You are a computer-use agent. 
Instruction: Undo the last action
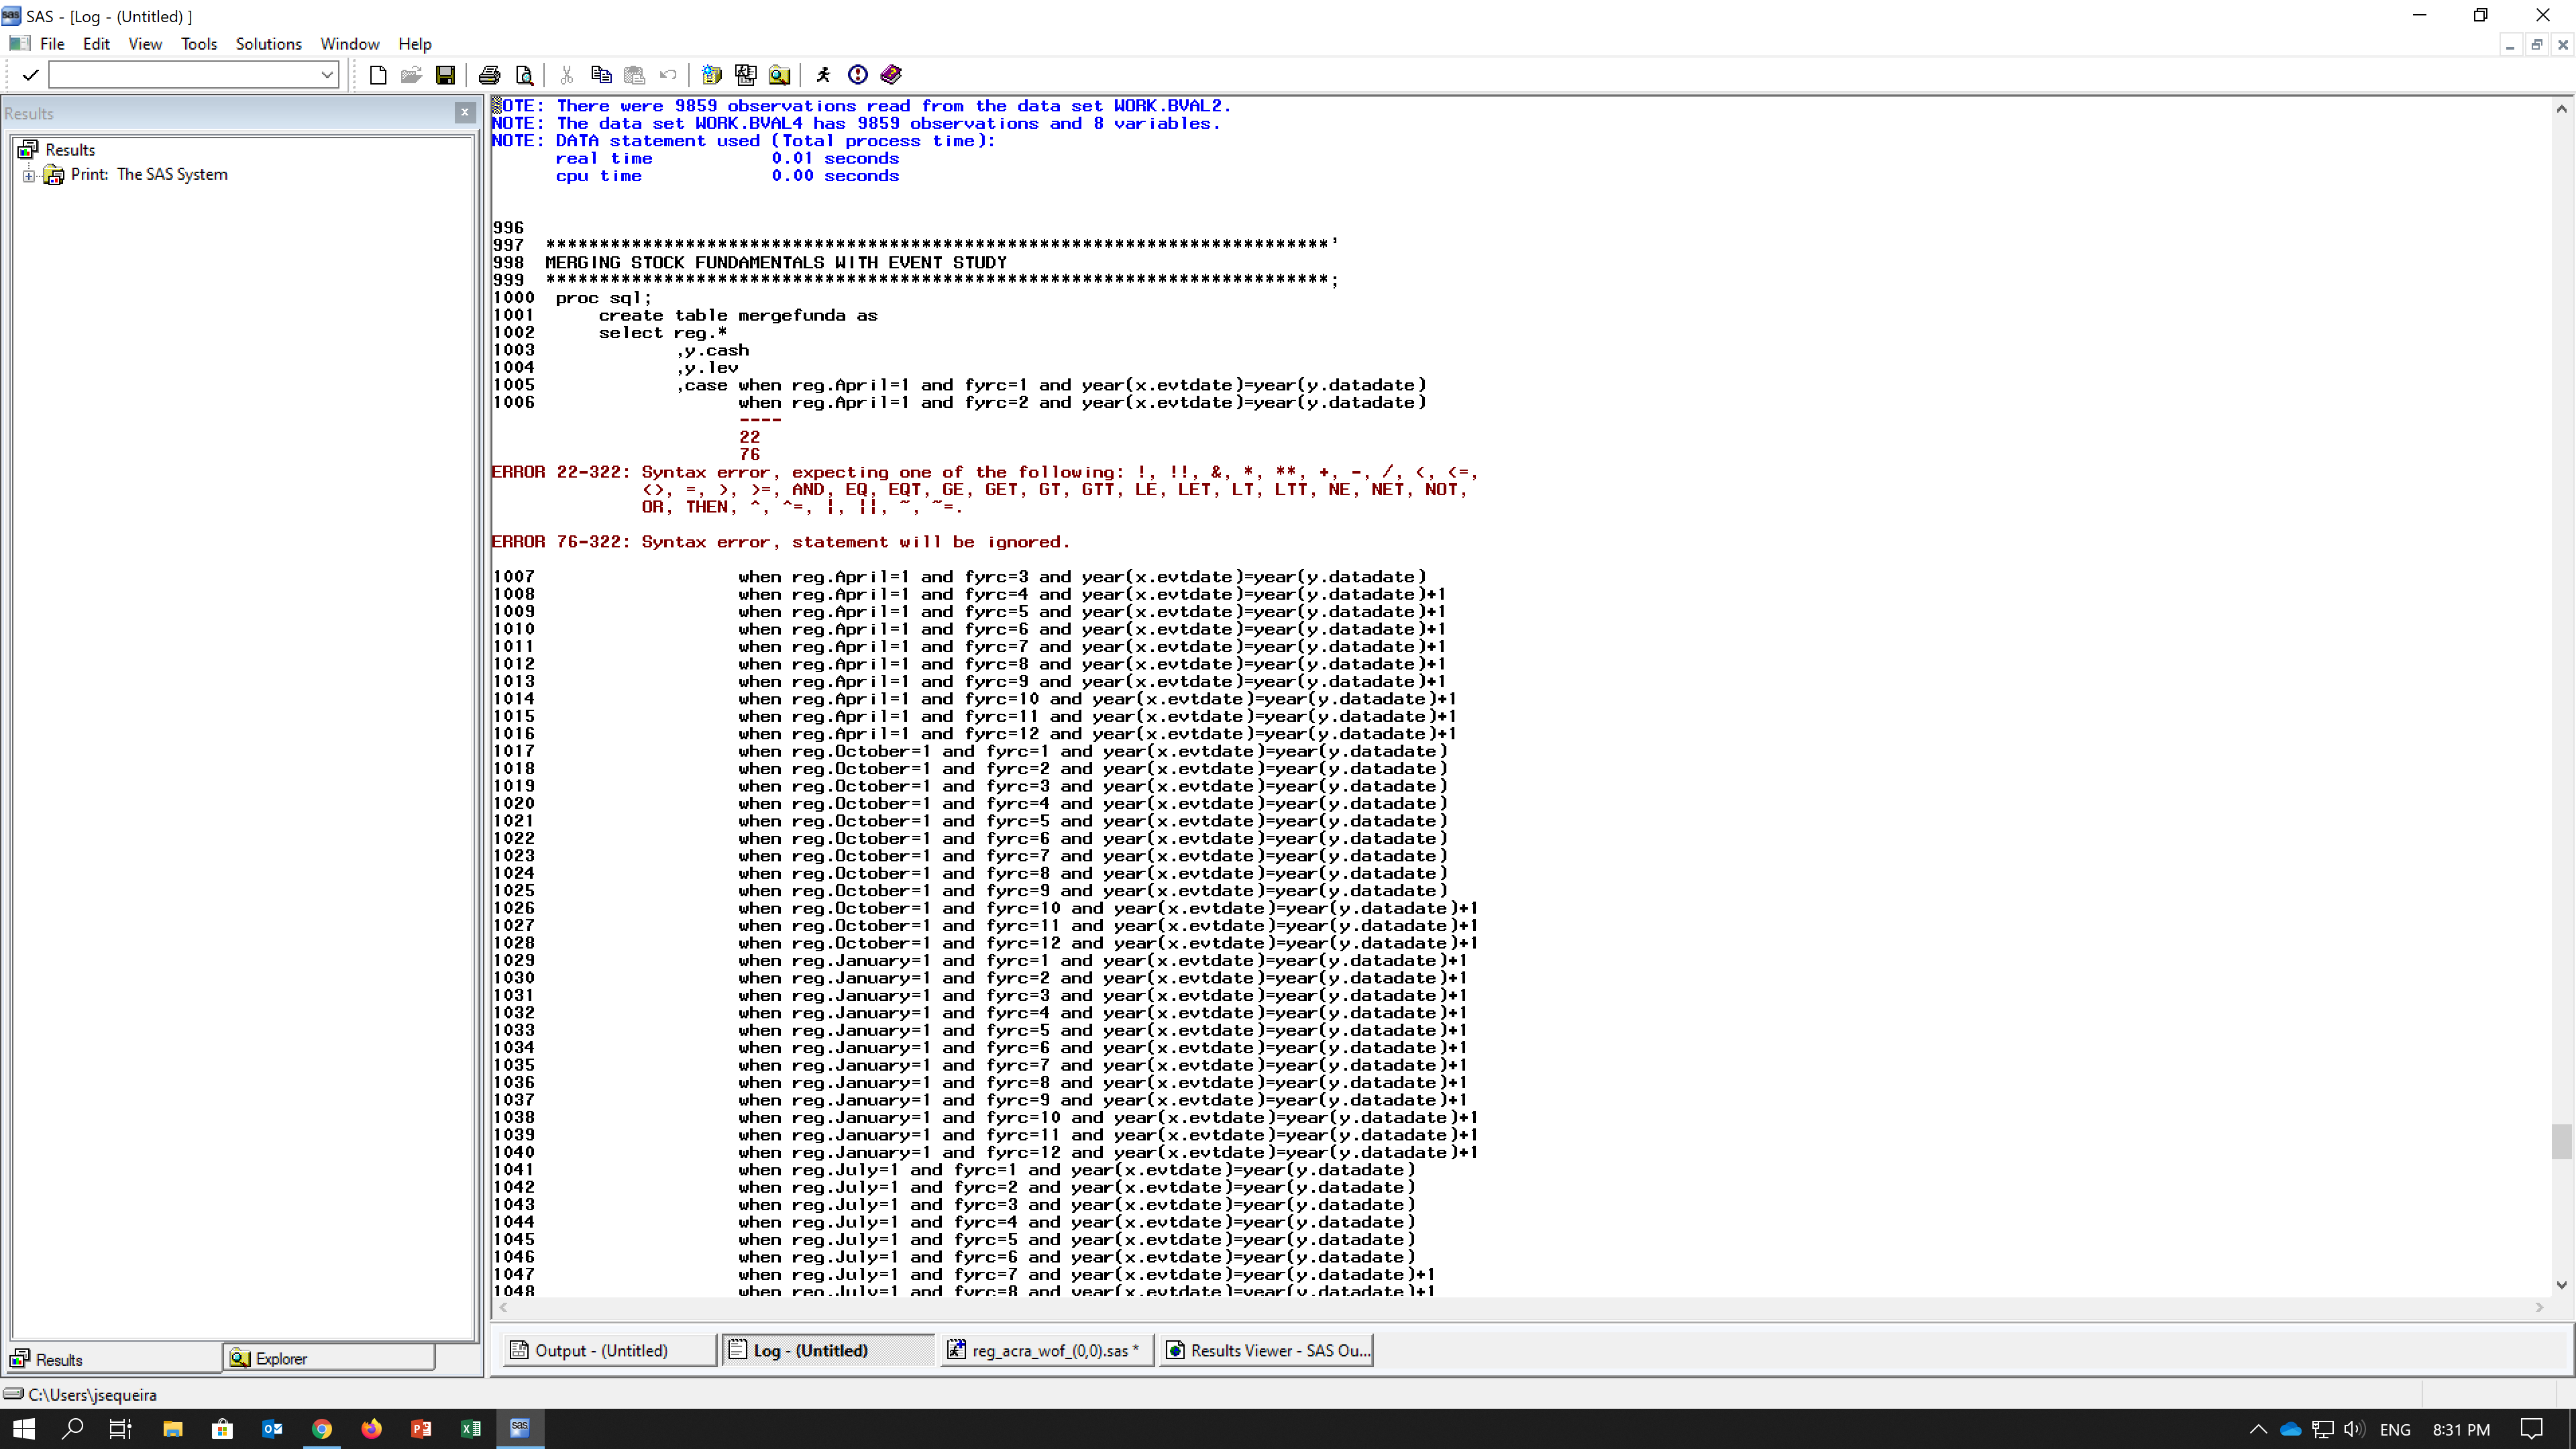668,74
